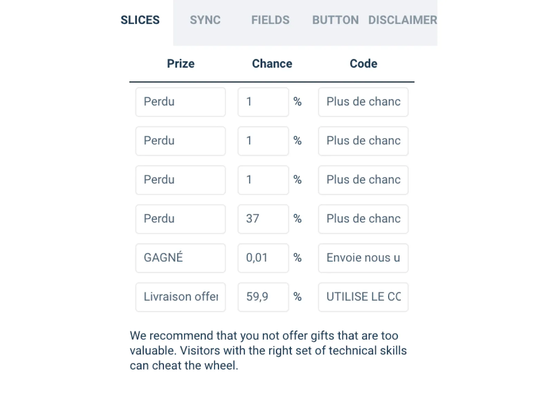552x398 pixels.
Task: Click the first row chance field
Action: click(263, 102)
